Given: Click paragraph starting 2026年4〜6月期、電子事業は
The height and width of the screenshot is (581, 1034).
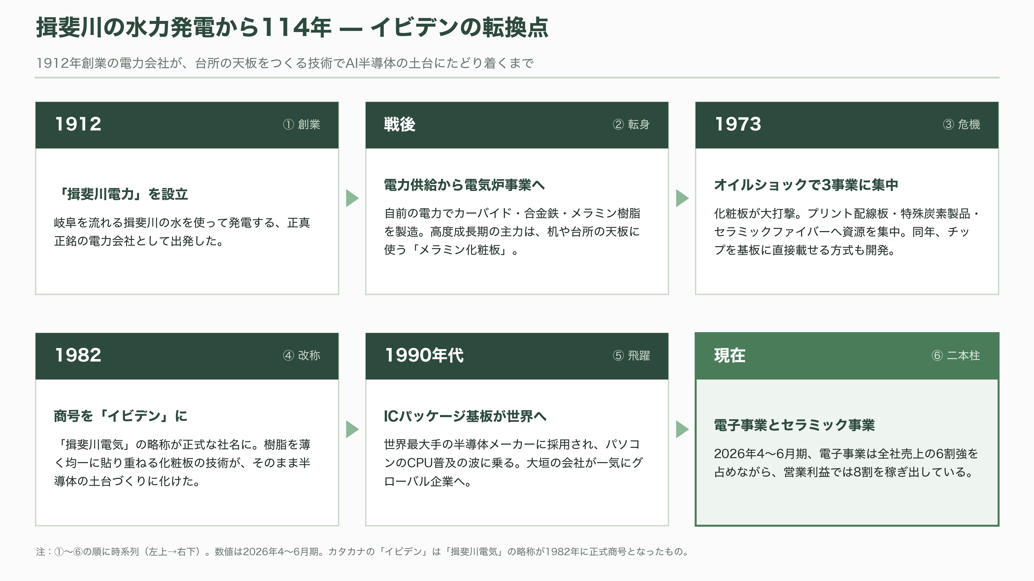Looking at the screenshot, I should (846, 463).
